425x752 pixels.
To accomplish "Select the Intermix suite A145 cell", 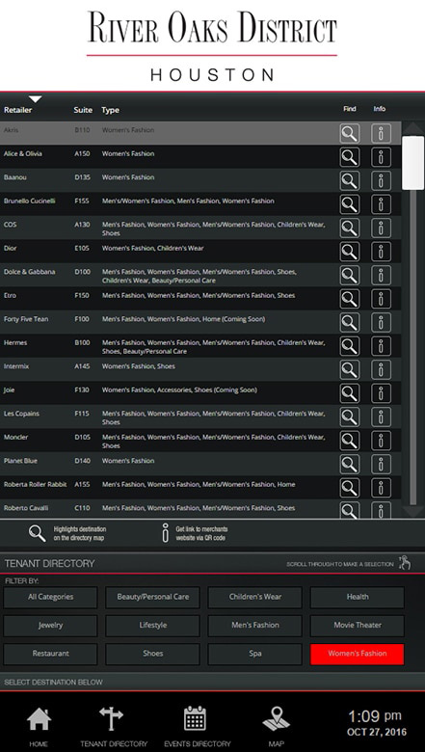I will (82, 366).
